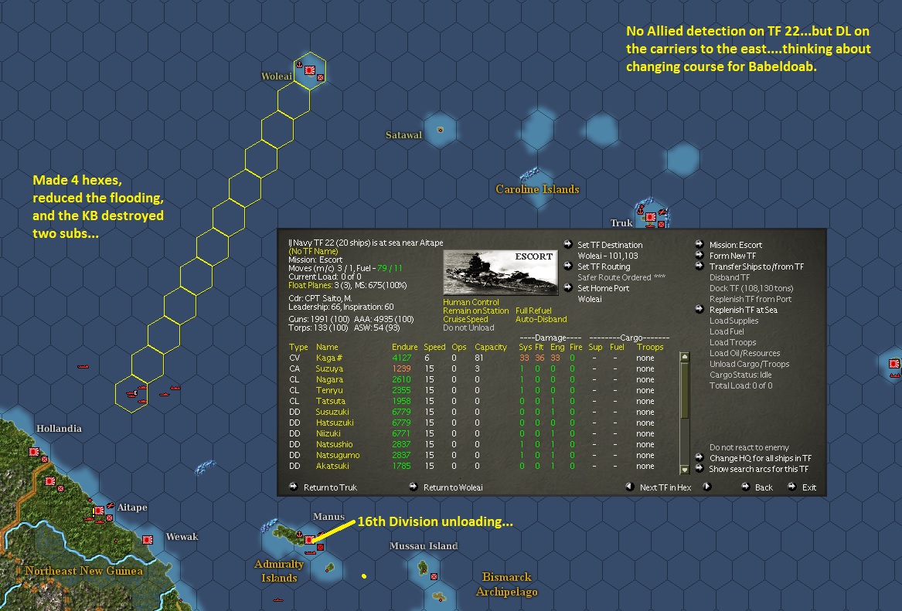Click the arrow beside Set Home Port
Viewport: 902px width, 611px height.
coord(568,287)
